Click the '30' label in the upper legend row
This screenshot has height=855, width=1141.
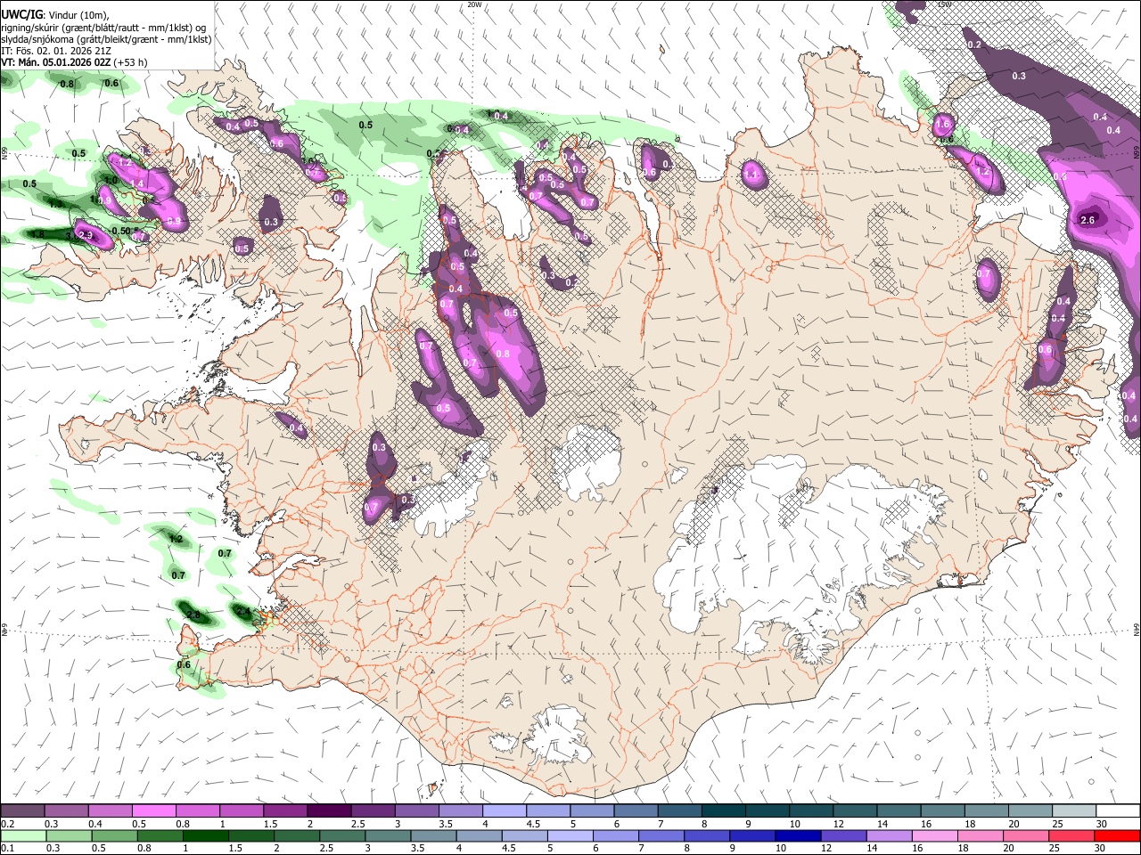click(1101, 825)
